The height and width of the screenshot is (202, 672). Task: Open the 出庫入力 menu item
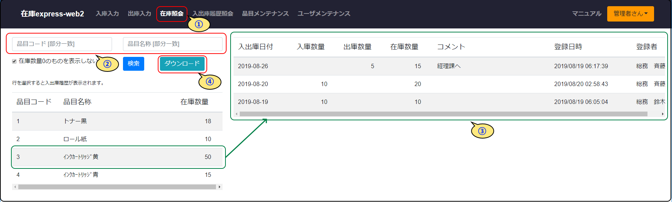click(x=139, y=13)
